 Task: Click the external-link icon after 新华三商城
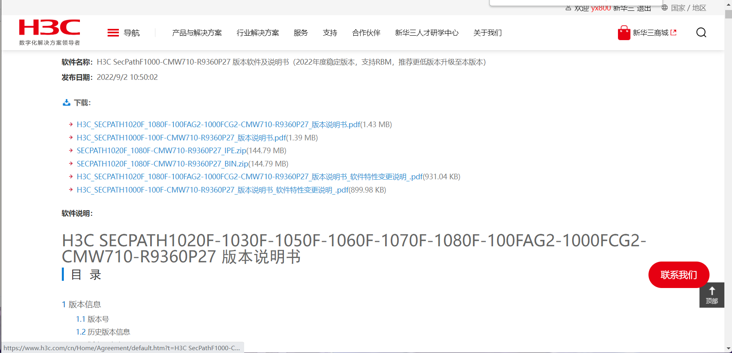click(x=673, y=32)
